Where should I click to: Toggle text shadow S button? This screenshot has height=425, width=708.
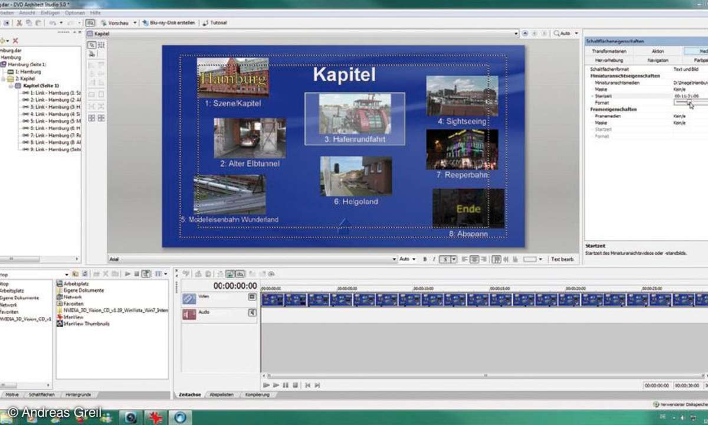coord(445,259)
